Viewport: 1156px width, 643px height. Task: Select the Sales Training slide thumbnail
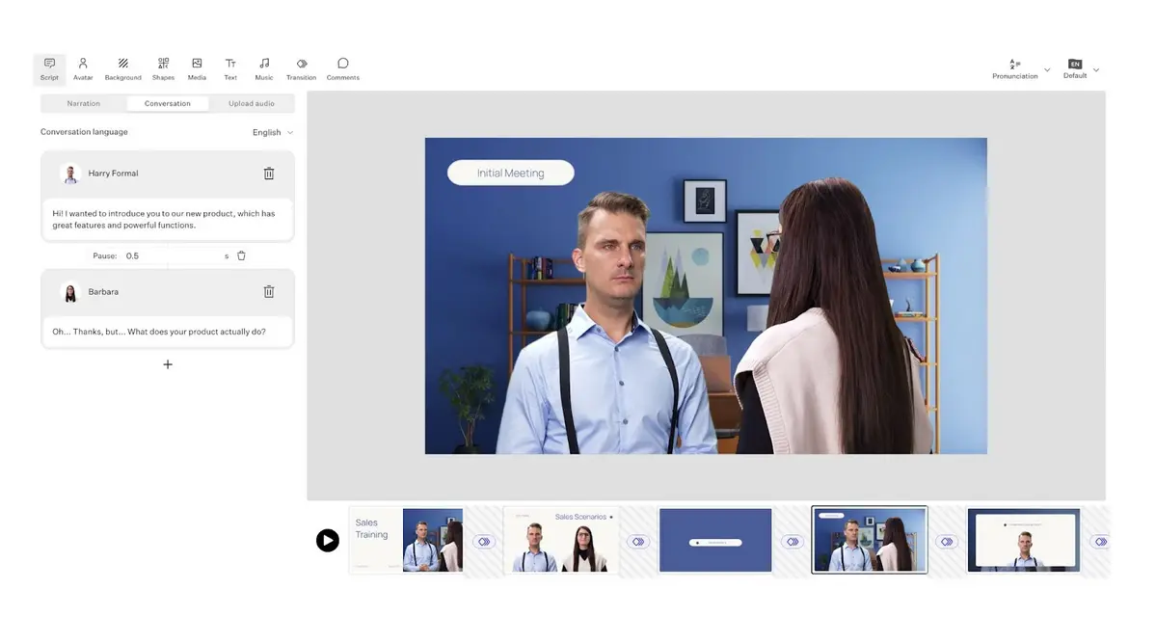click(406, 540)
